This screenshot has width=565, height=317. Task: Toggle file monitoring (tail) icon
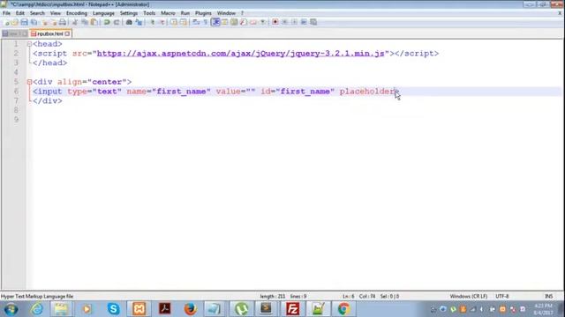pyautogui.click(x=263, y=22)
